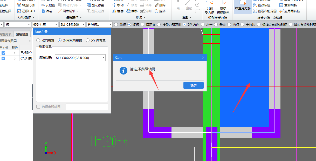Switch to the 属性列表 tab
The image size is (316, 161).
[6, 34]
